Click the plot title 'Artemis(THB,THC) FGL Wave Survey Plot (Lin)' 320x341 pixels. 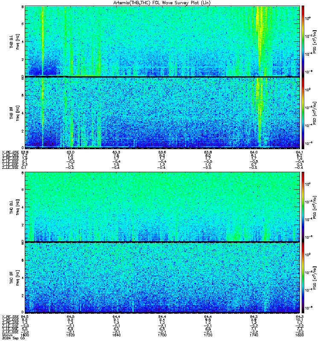point(162,3)
